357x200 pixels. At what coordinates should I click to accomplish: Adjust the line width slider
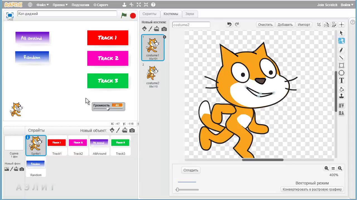[187, 190]
